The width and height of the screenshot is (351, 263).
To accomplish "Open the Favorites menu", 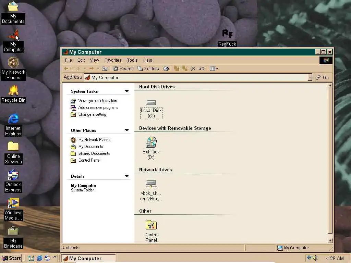I will [x=113, y=60].
